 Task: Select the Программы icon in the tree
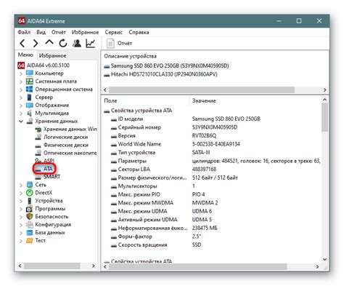30,209
